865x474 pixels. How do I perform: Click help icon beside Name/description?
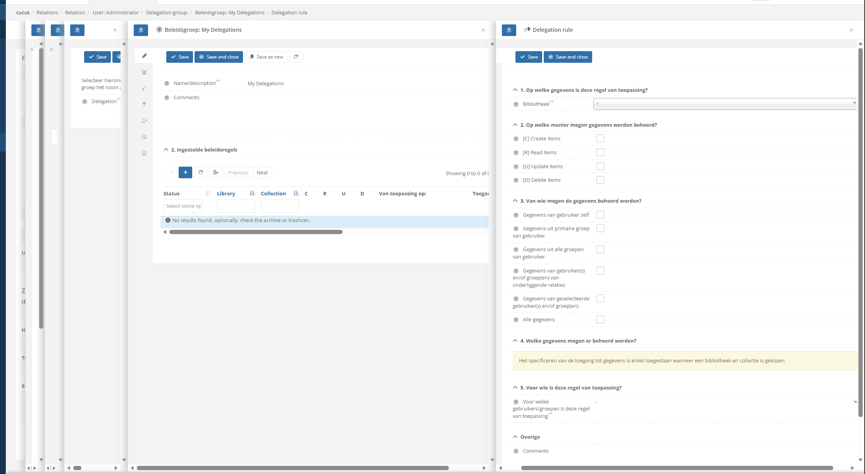(167, 83)
